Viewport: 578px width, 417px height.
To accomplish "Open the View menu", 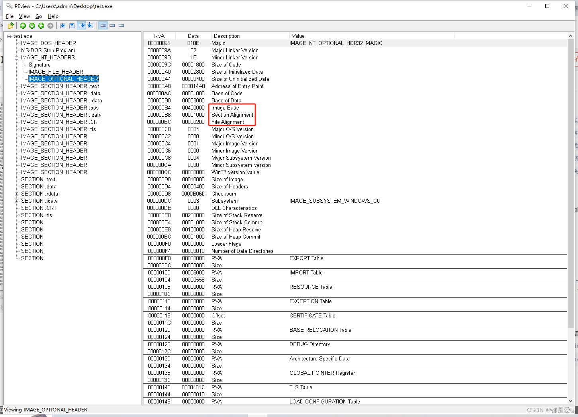I will 24,16.
